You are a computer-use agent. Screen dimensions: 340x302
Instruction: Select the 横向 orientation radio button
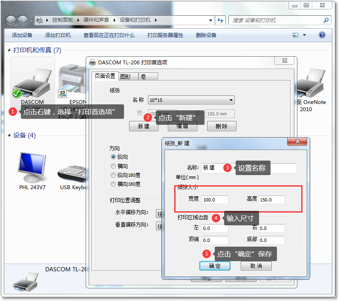(x=113, y=166)
